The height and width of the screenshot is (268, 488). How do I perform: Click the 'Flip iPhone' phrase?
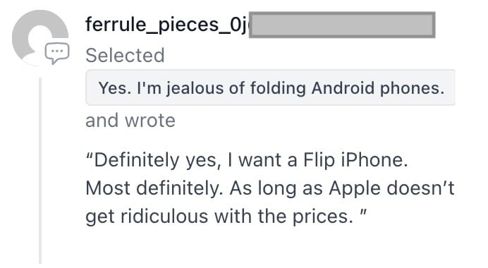pyautogui.click(x=355, y=161)
